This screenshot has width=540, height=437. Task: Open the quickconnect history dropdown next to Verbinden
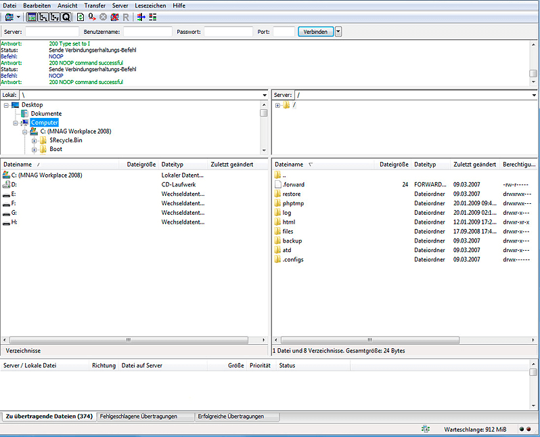point(338,32)
